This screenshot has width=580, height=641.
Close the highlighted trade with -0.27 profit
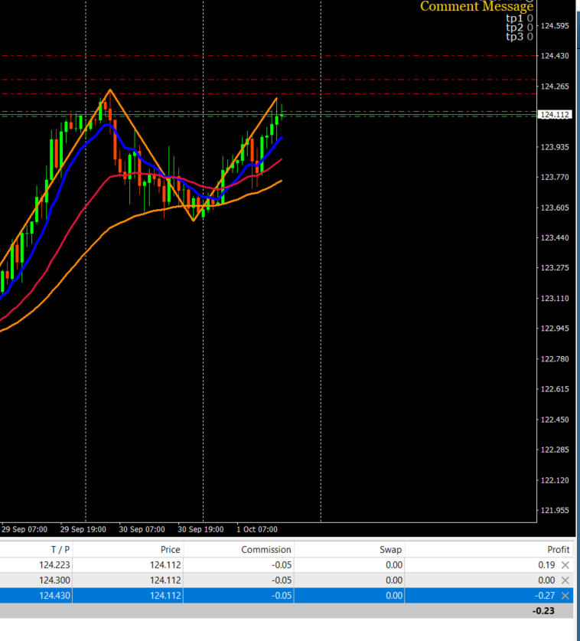(565, 596)
